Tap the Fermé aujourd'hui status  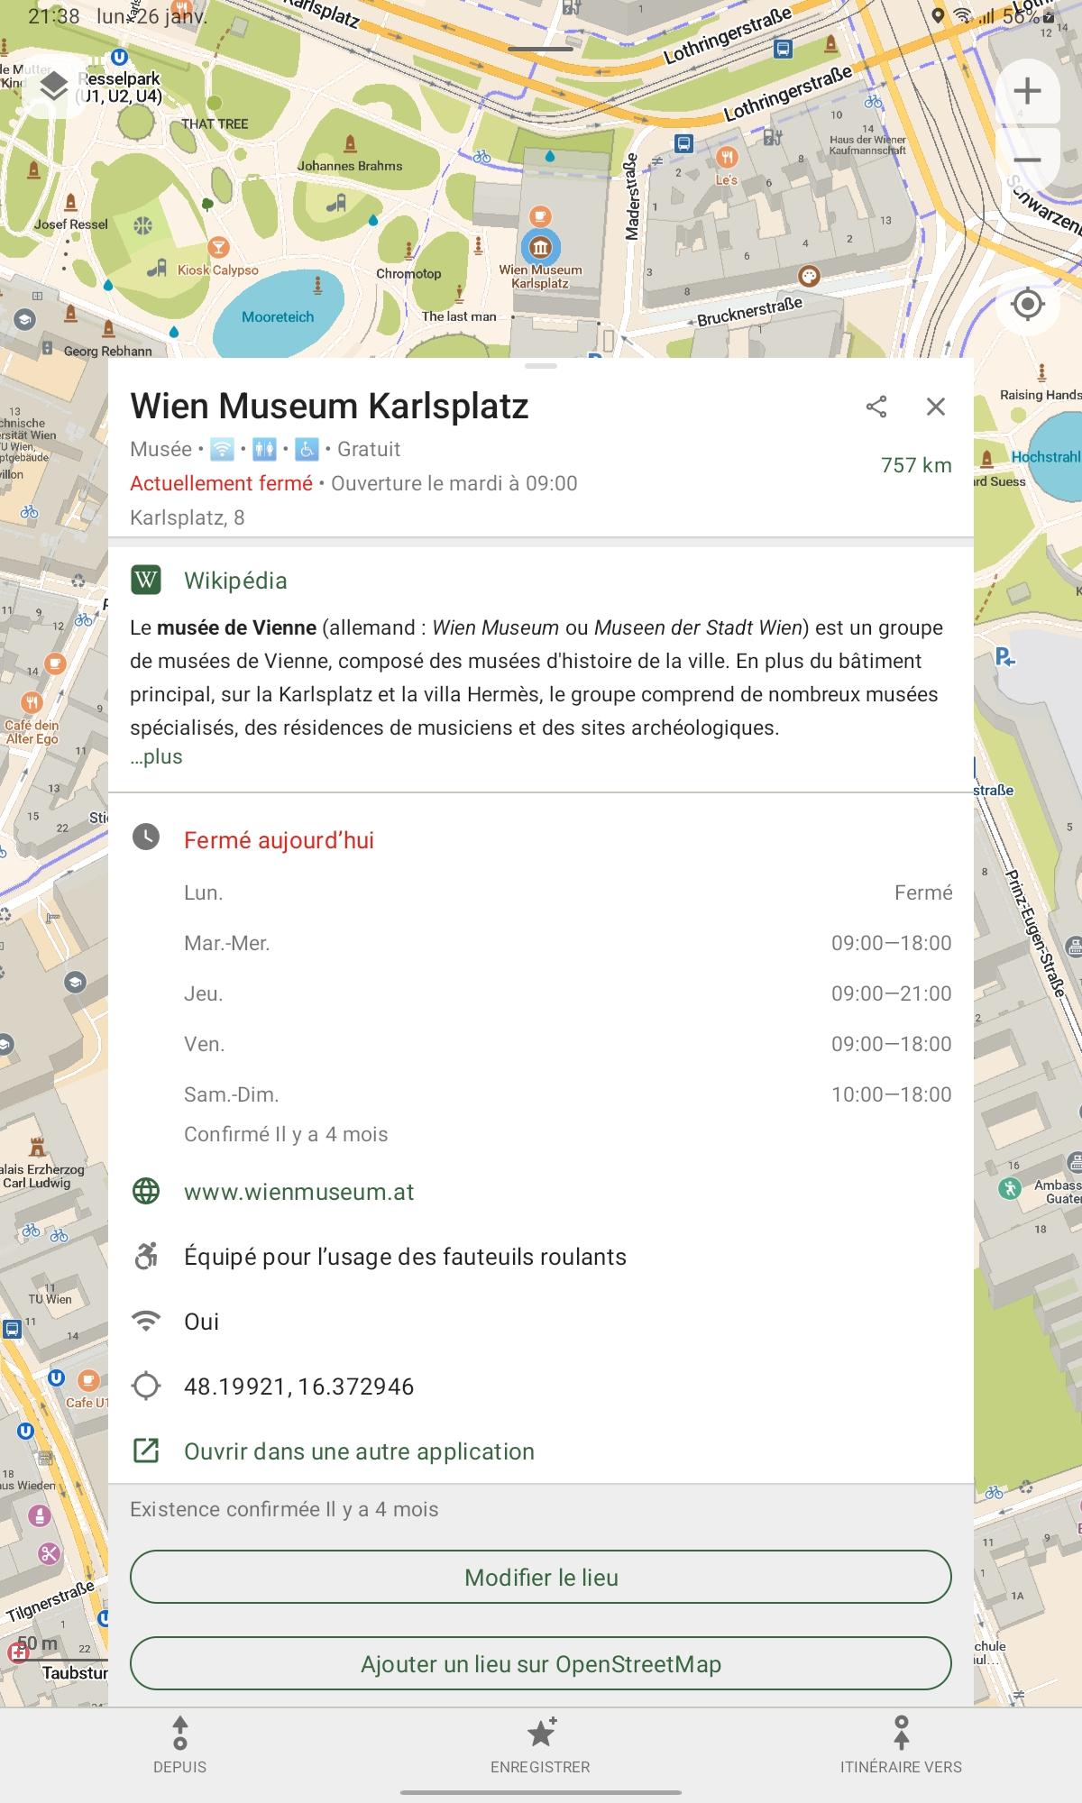(x=279, y=840)
